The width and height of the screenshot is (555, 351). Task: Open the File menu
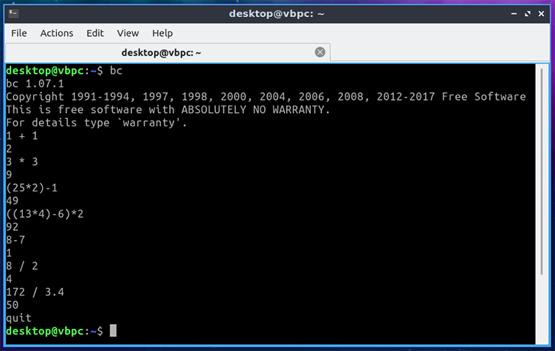pos(19,33)
